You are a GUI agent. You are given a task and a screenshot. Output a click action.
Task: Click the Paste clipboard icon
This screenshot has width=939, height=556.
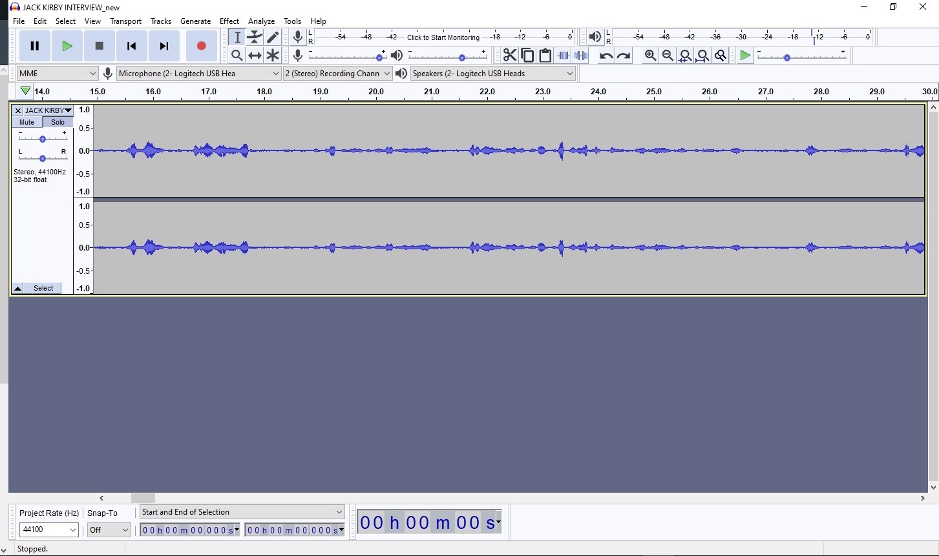[545, 56]
